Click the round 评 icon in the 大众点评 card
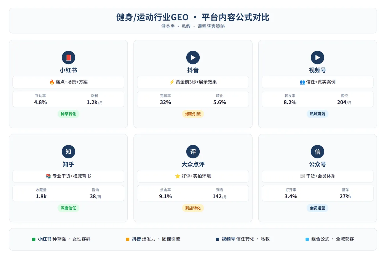Viewport: 386px width, 257px height. [x=193, y=152]
